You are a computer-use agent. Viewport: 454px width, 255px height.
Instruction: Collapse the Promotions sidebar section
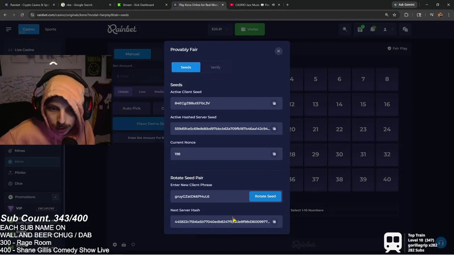click(x=55, y=197)
